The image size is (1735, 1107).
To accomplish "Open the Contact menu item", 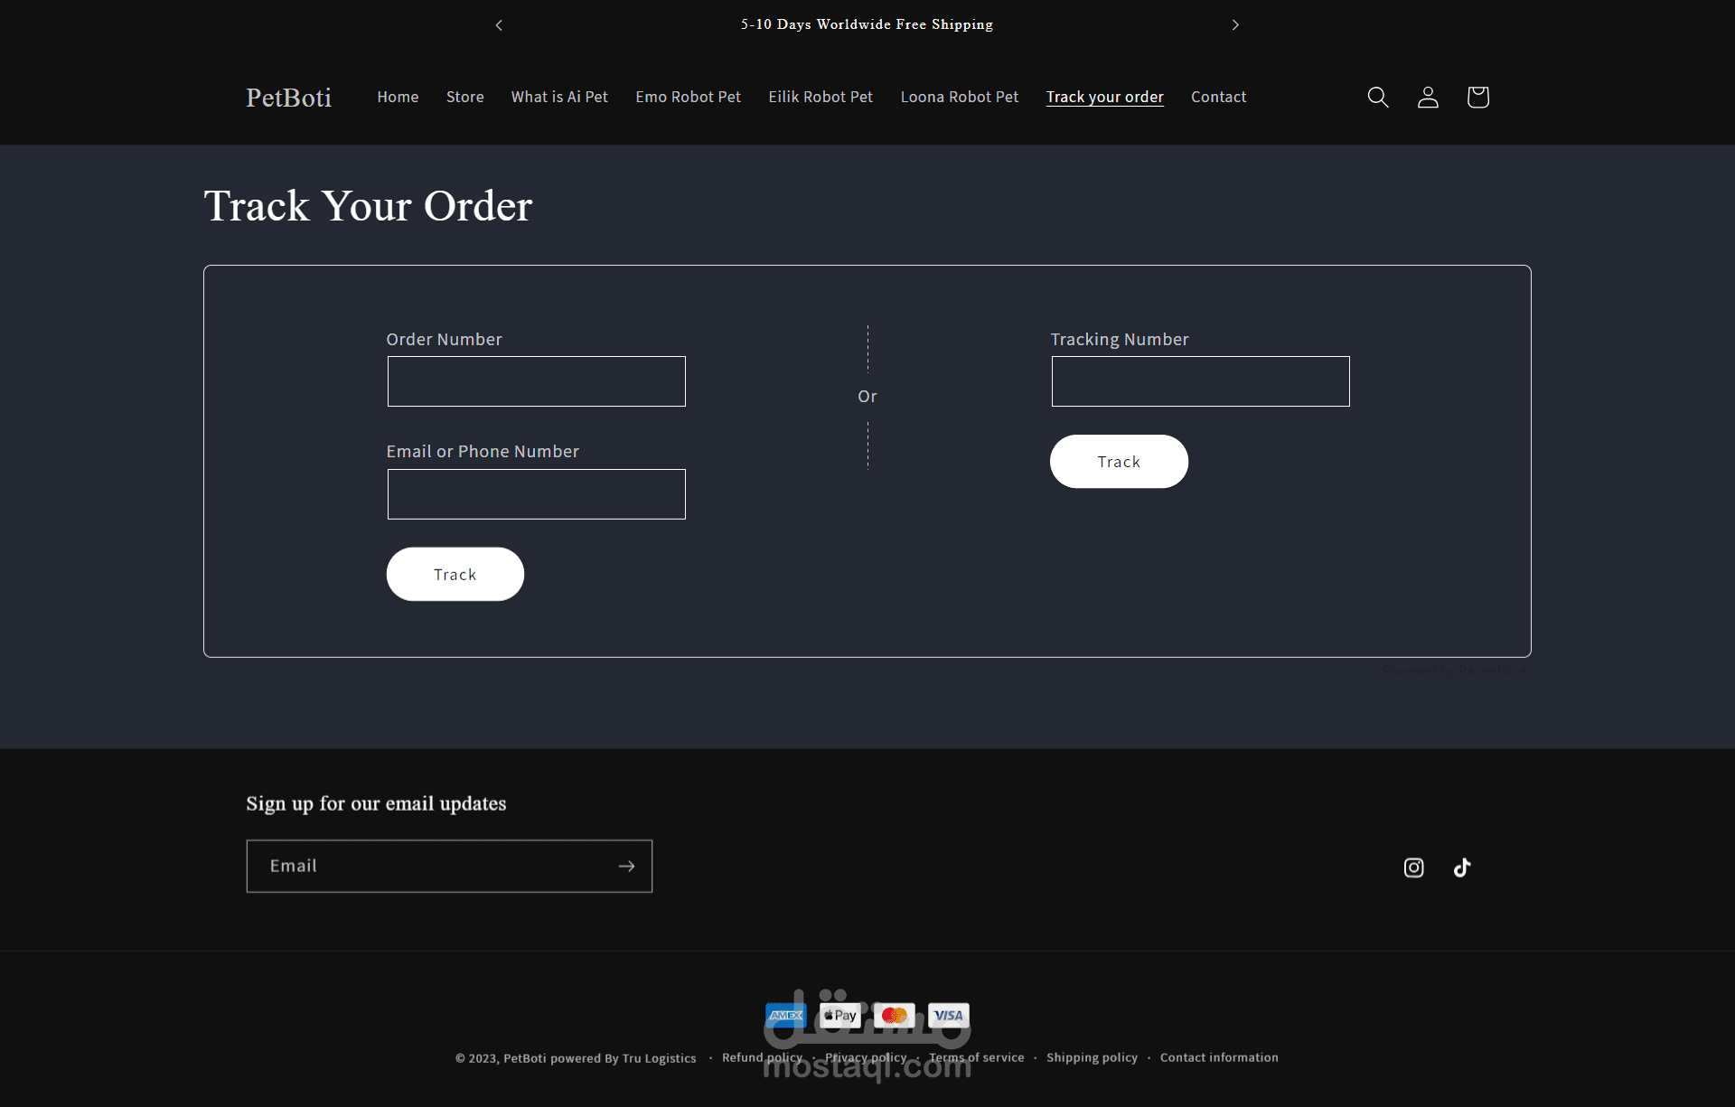I will point(1218,97).
